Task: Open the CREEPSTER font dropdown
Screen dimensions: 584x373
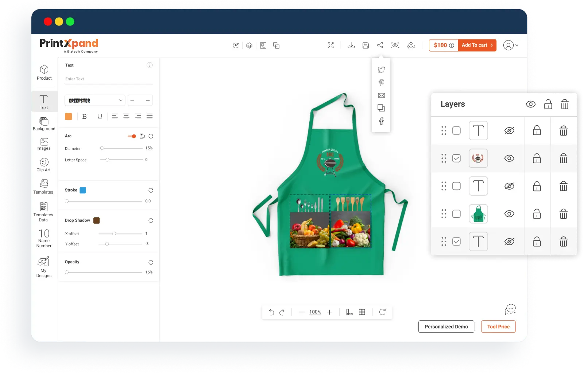Action: [95, 100]
